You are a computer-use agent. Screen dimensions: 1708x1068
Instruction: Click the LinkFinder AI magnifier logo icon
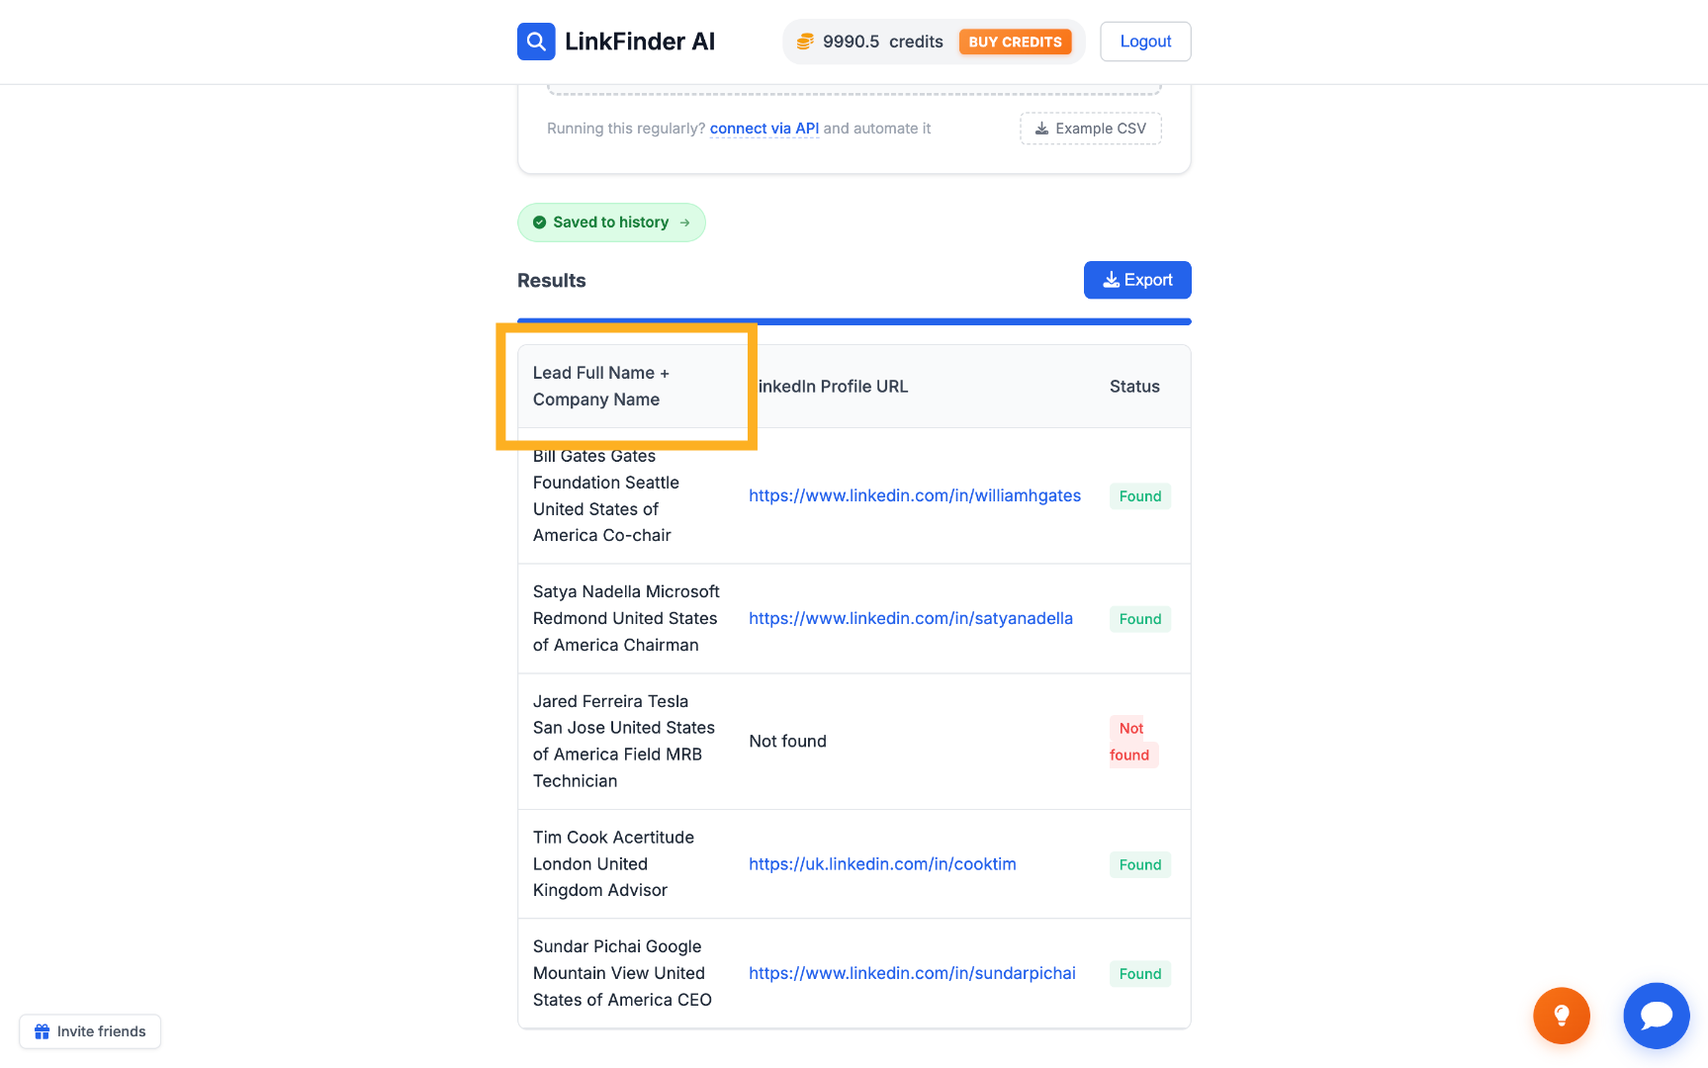point(536,42)
